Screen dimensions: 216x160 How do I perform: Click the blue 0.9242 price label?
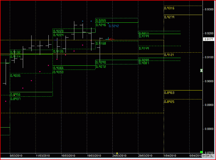114,26
